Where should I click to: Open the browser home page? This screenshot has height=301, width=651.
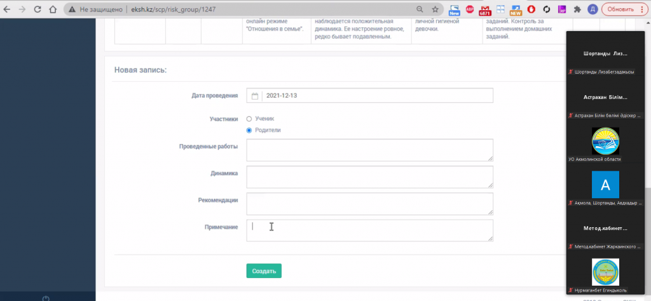pos(53,9)
